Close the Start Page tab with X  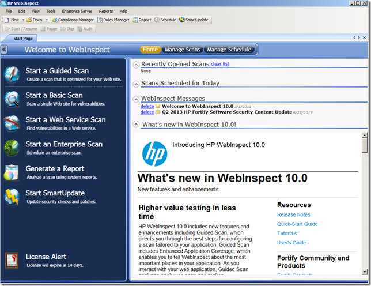coord(364,37)
